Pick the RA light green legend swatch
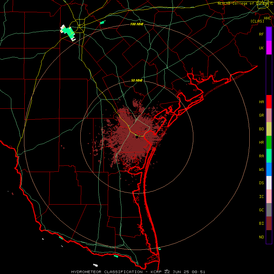Image resolution: width=274 pixels, height=274 pixels. coord(269,156)
